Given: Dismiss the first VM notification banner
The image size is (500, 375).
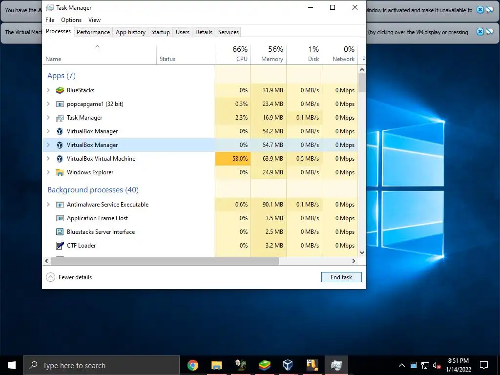Looking at the screenshot, I should [480, 10].
